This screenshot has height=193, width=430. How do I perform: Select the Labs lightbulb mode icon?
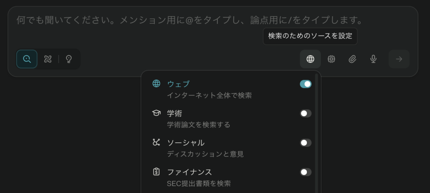(x=69, y=59)
